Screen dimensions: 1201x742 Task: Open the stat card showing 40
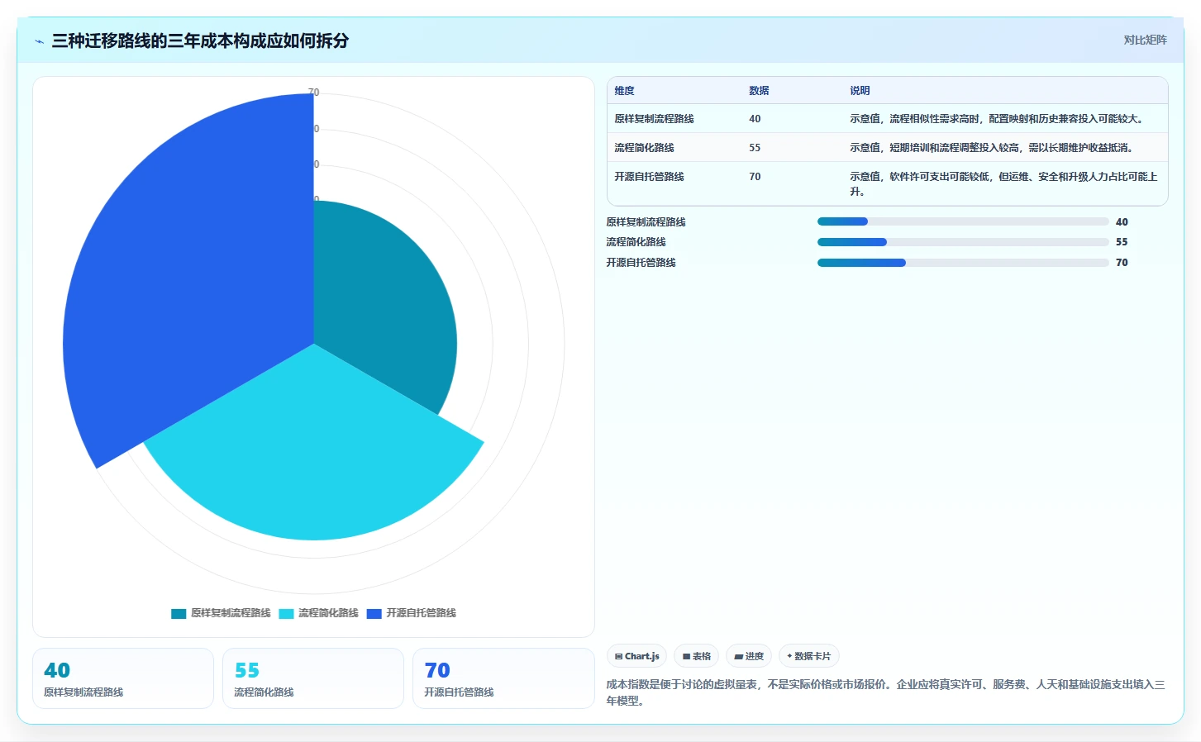coord(123,678)
